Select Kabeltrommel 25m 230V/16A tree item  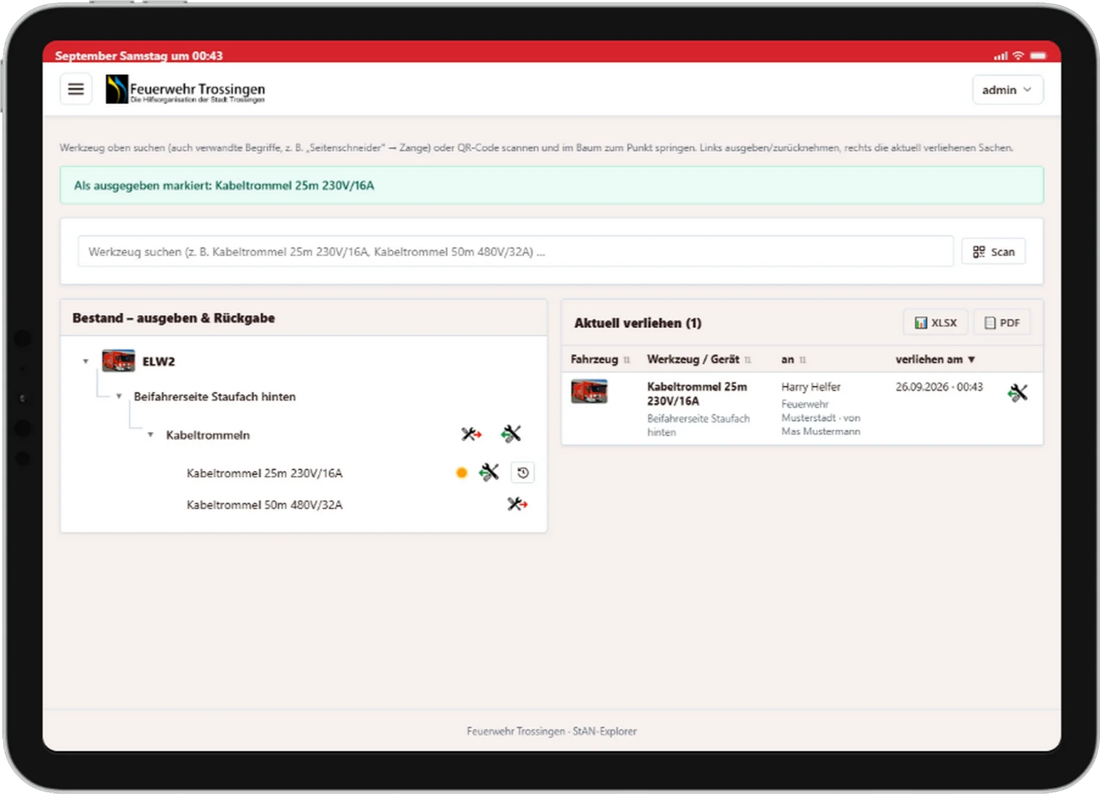coord(265,474)
